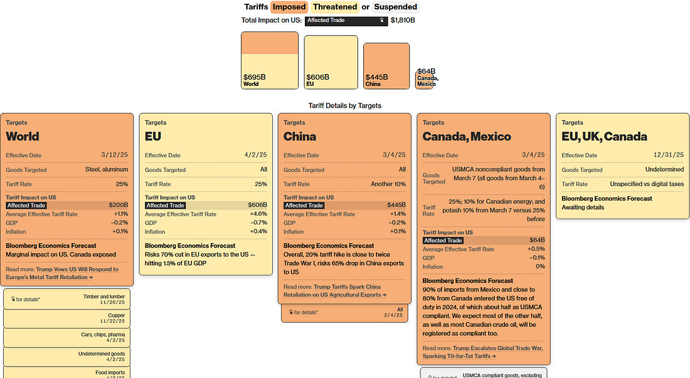This screenshot has height=378, width=690.
Task: Click the 'for details' hand icon under World
Action: pyautogui.click(x=13, y=299)
